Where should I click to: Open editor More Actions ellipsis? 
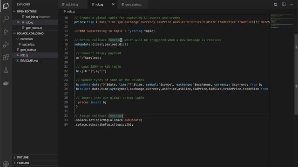point(291,4)
